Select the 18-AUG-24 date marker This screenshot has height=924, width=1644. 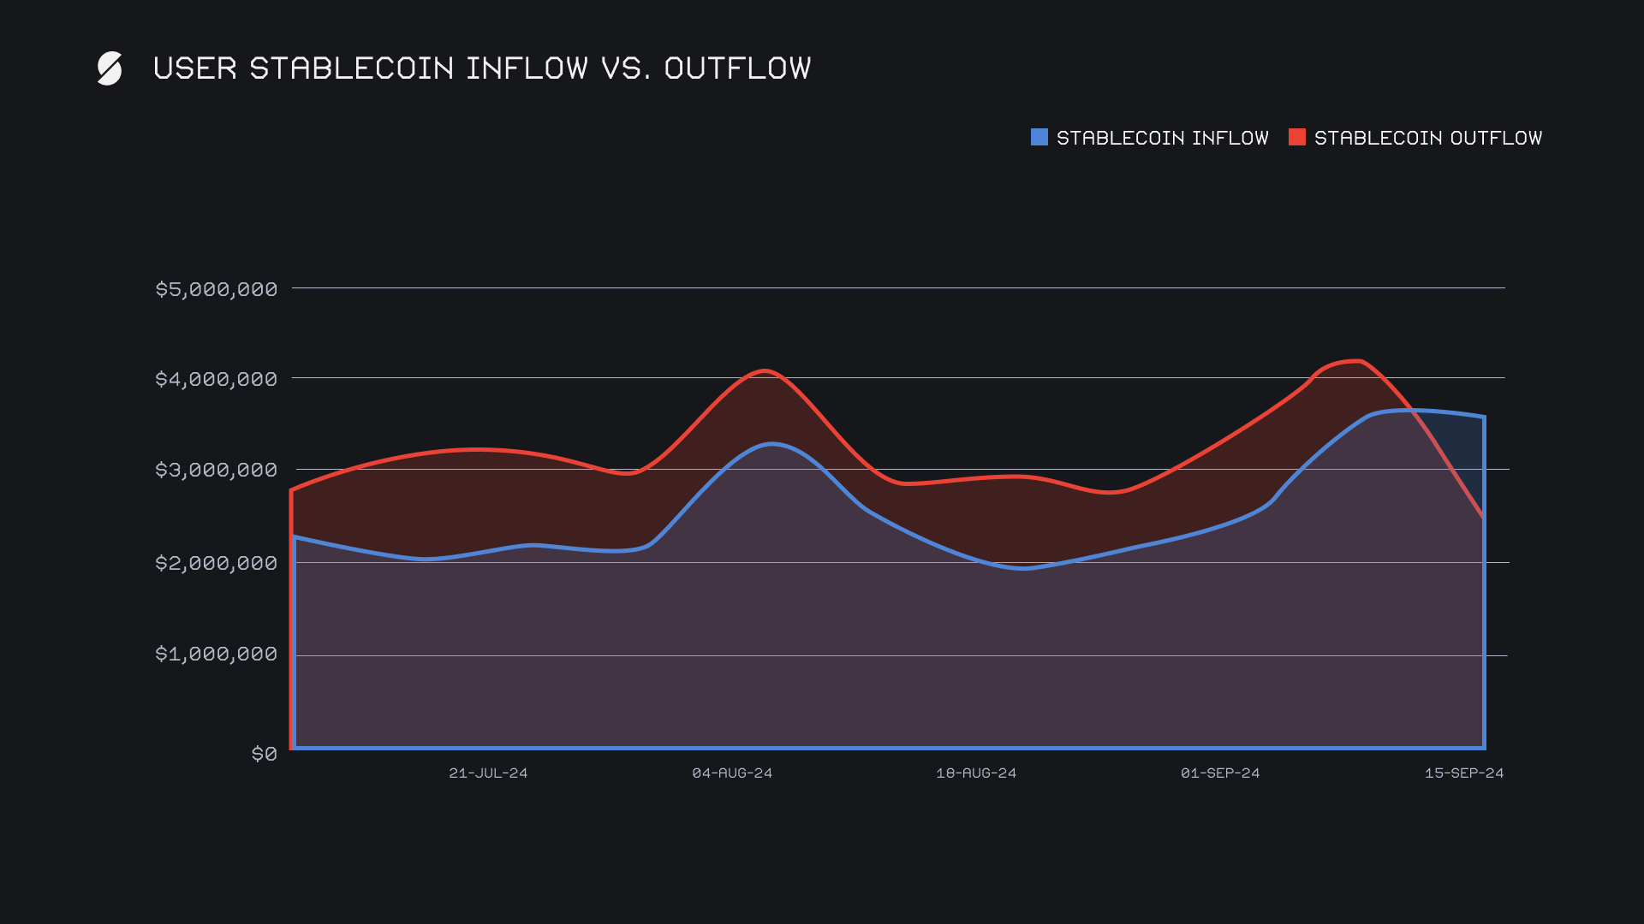click(x=976, y=773)
